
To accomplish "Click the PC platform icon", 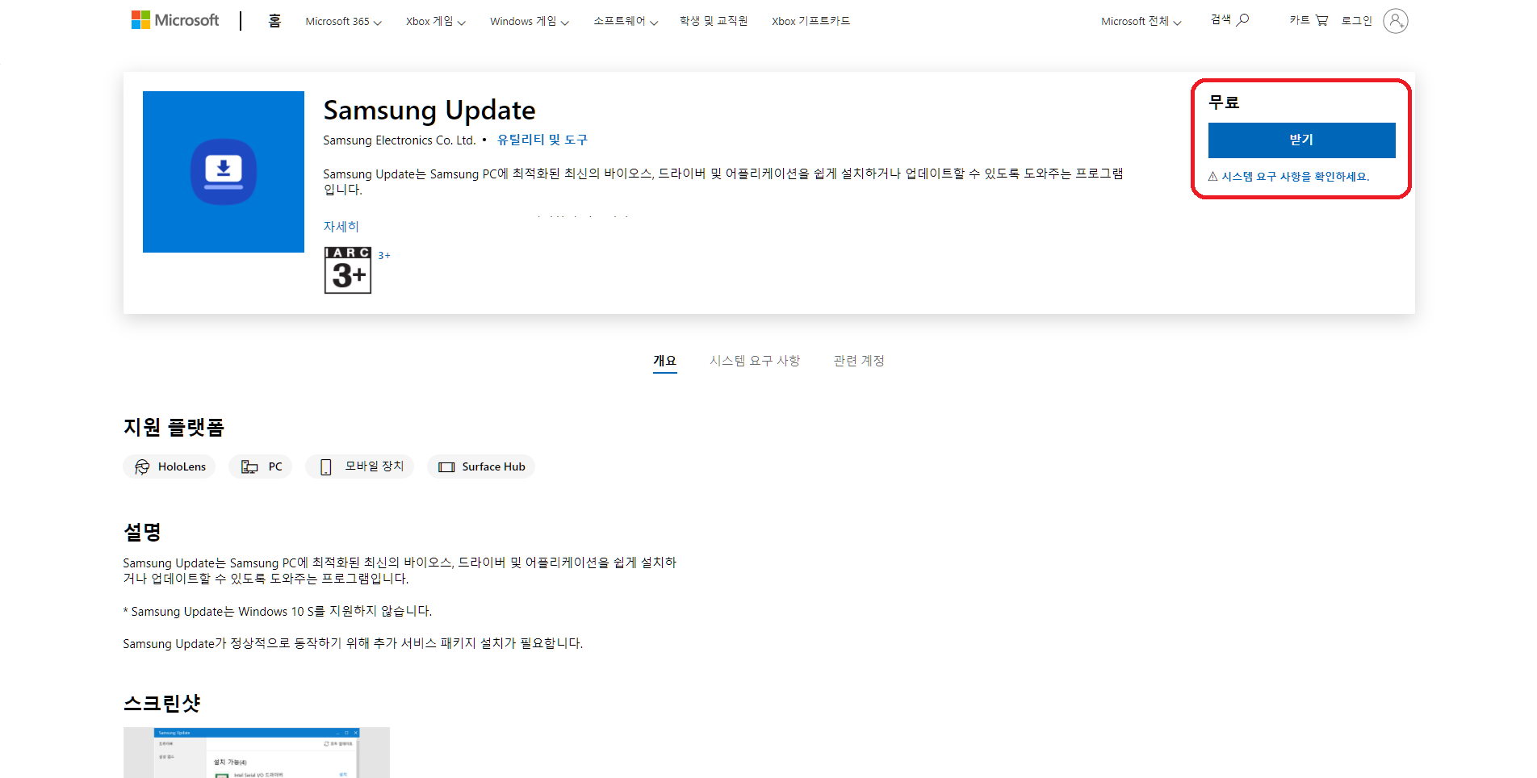I will click(x=249, y=467).
